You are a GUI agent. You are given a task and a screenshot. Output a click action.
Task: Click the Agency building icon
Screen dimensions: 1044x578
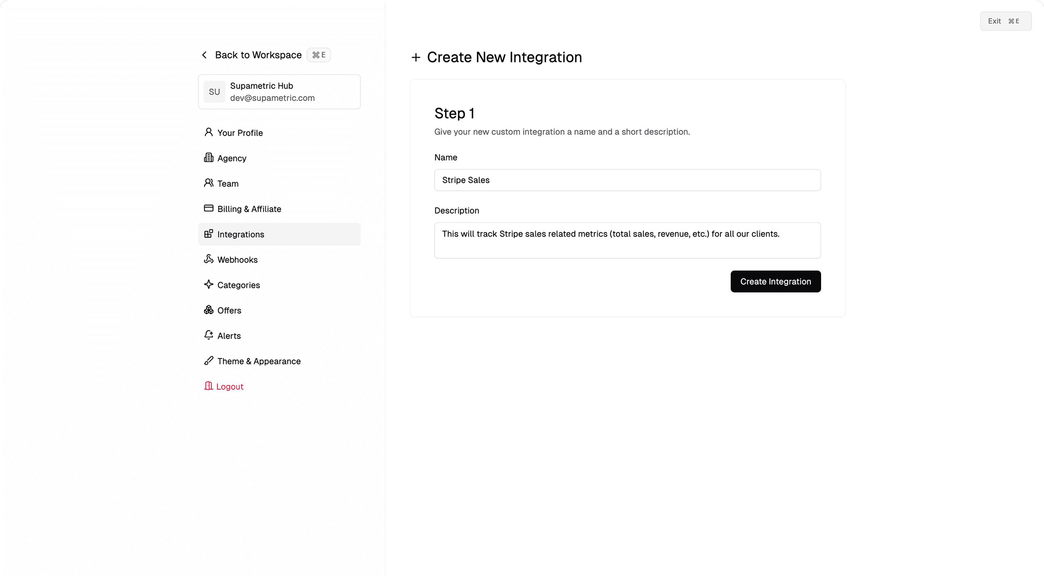coord(208,158)
